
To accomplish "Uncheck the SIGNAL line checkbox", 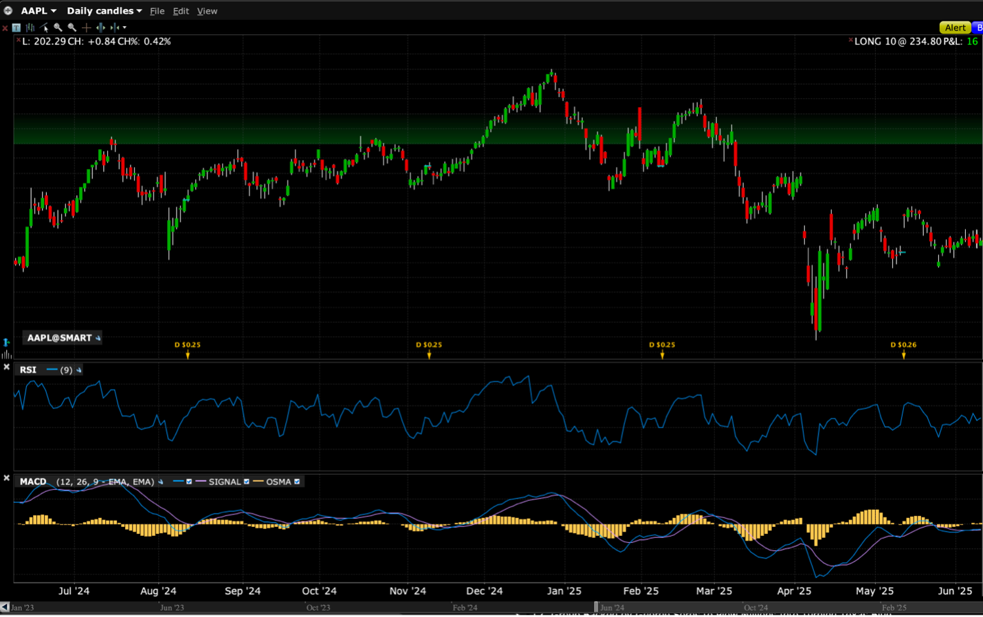I will click(x=246, y=482).
